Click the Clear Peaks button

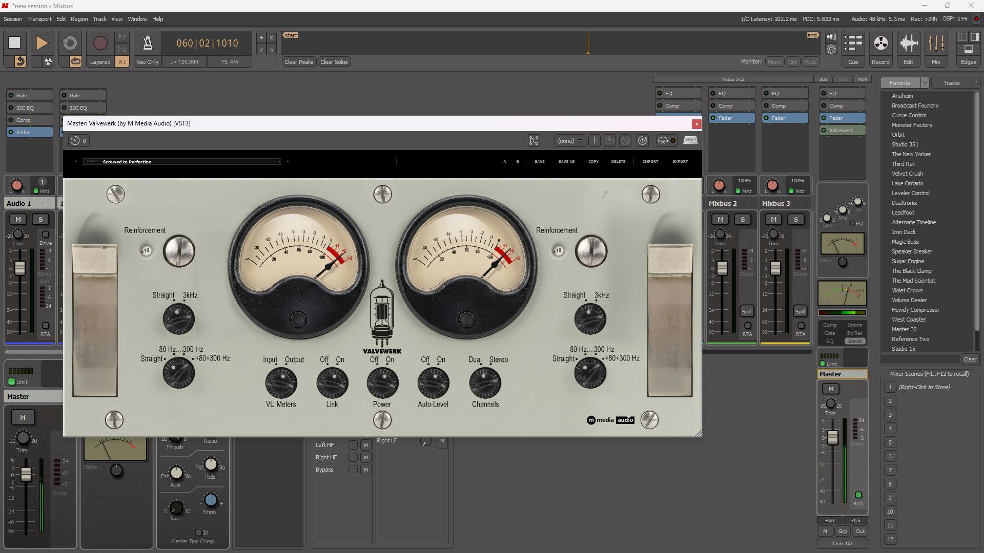coord(299,62)
